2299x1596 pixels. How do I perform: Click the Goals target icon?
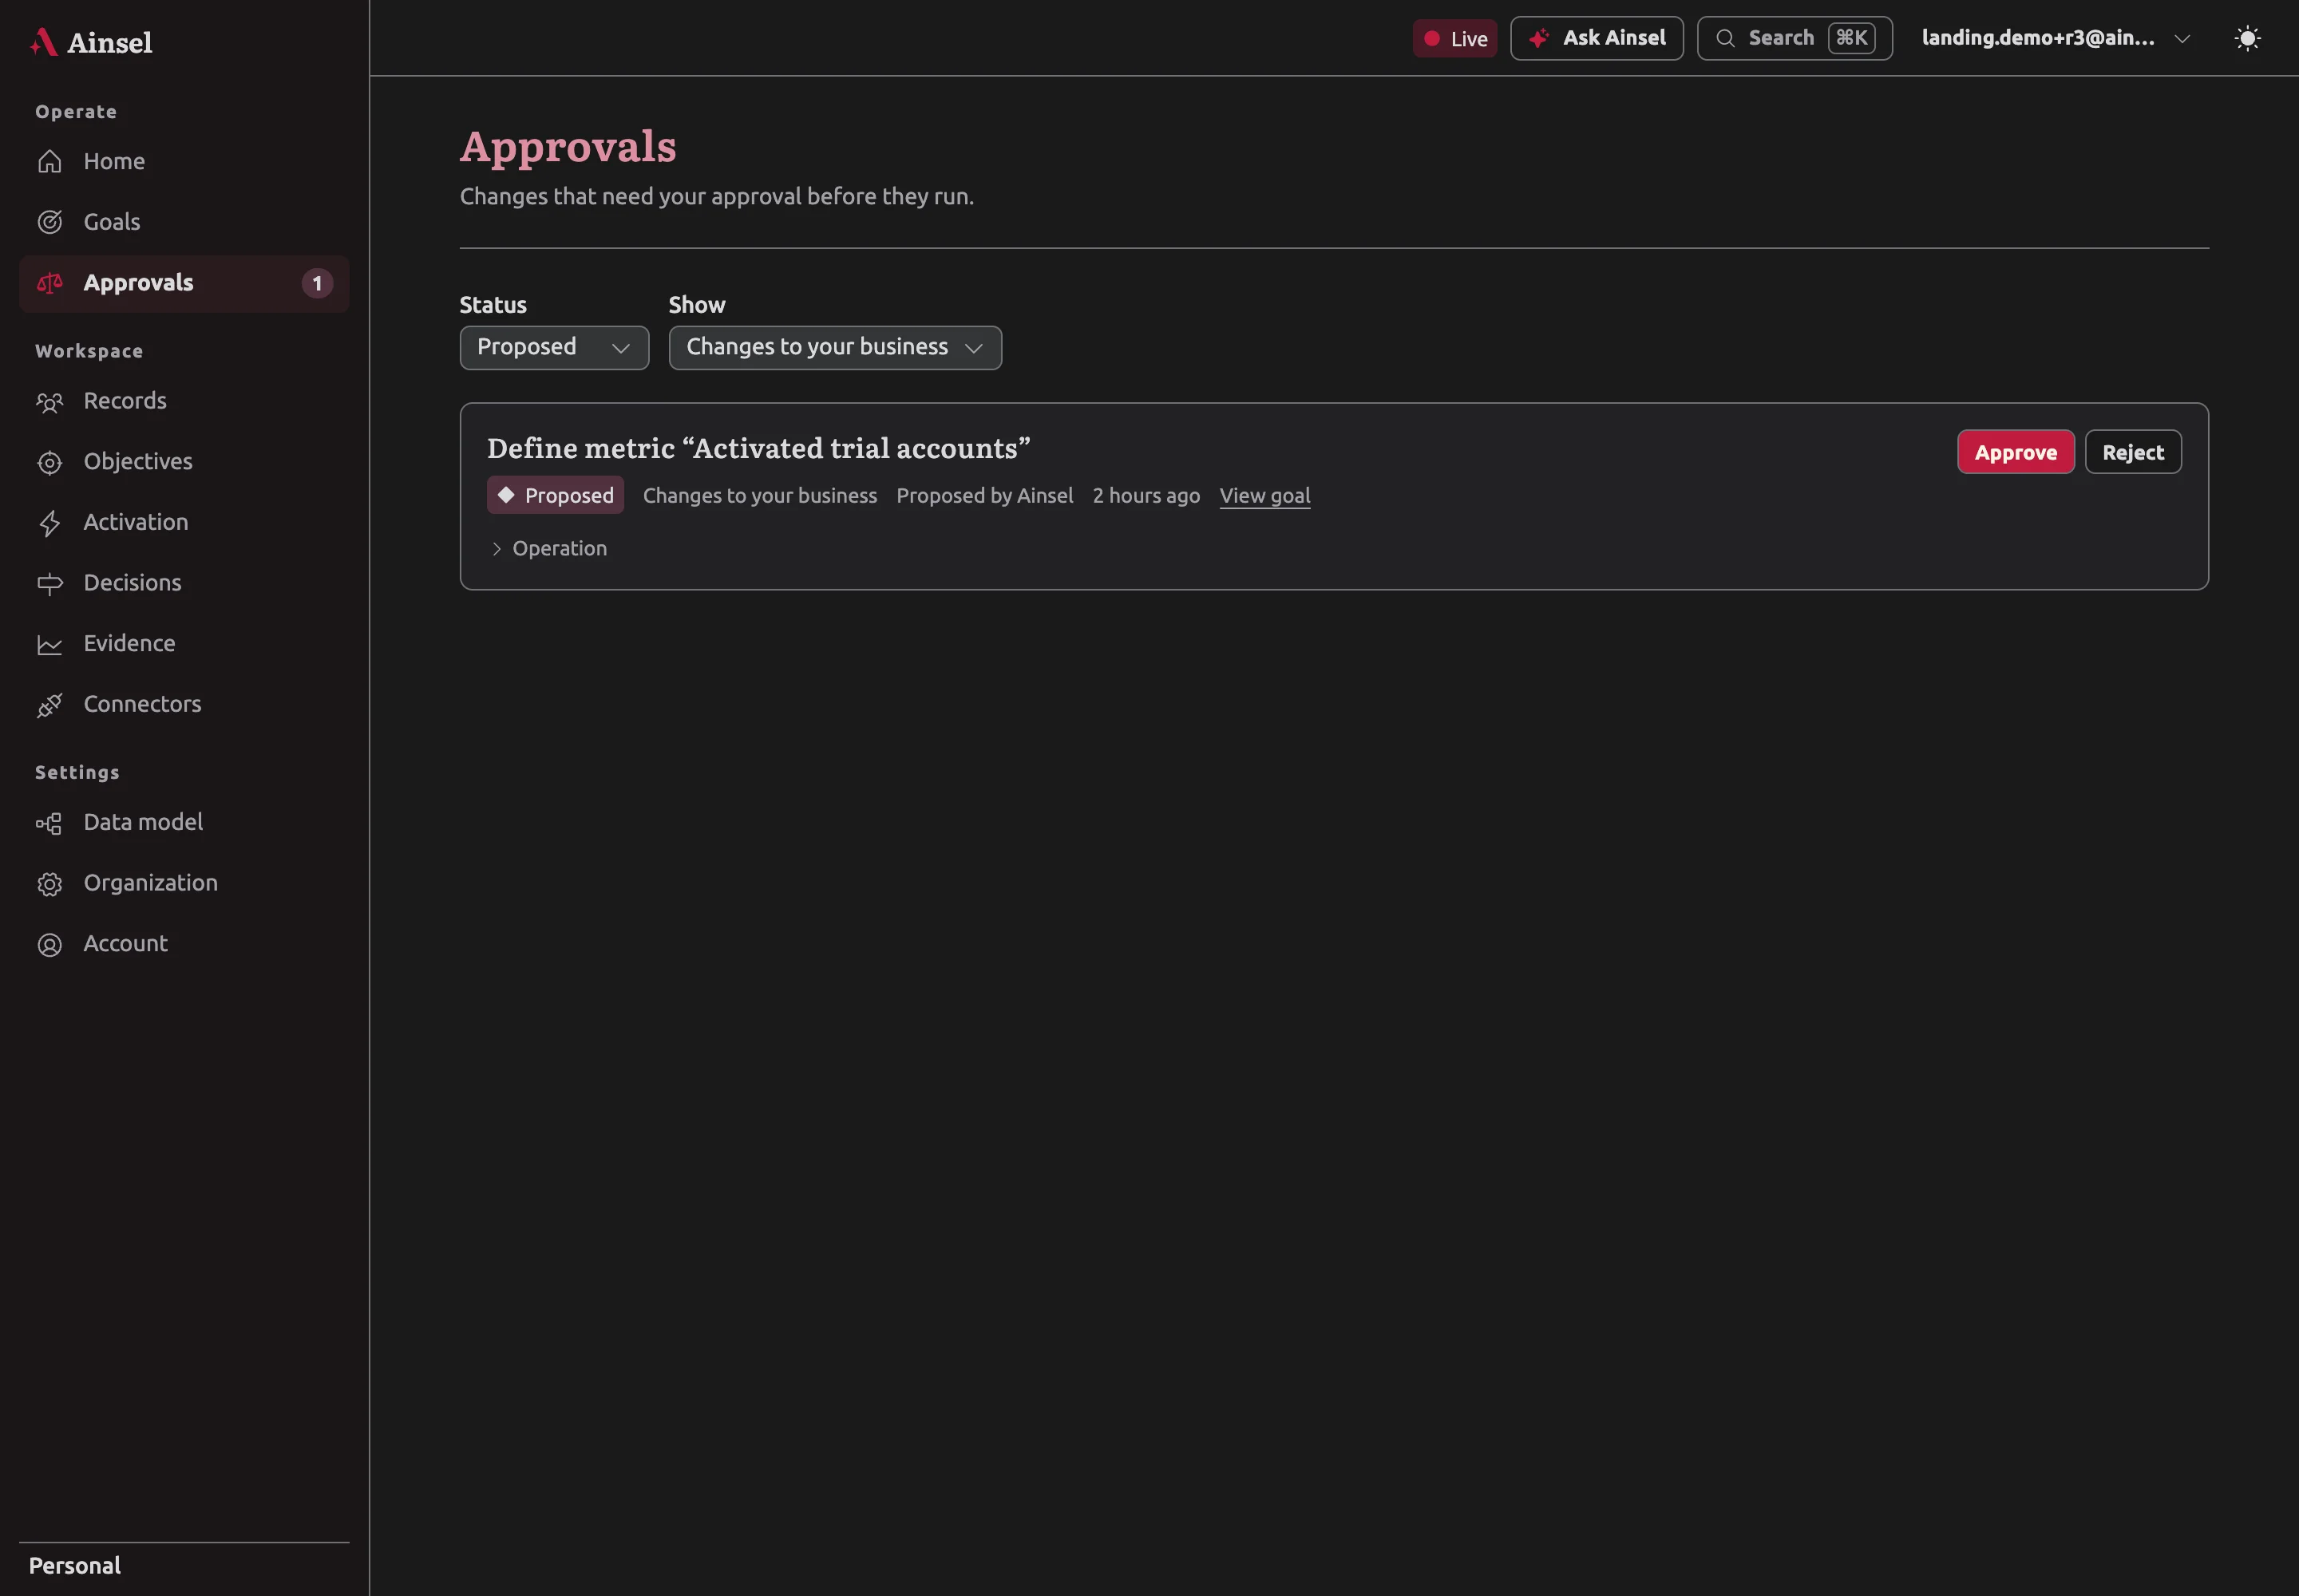50,222
